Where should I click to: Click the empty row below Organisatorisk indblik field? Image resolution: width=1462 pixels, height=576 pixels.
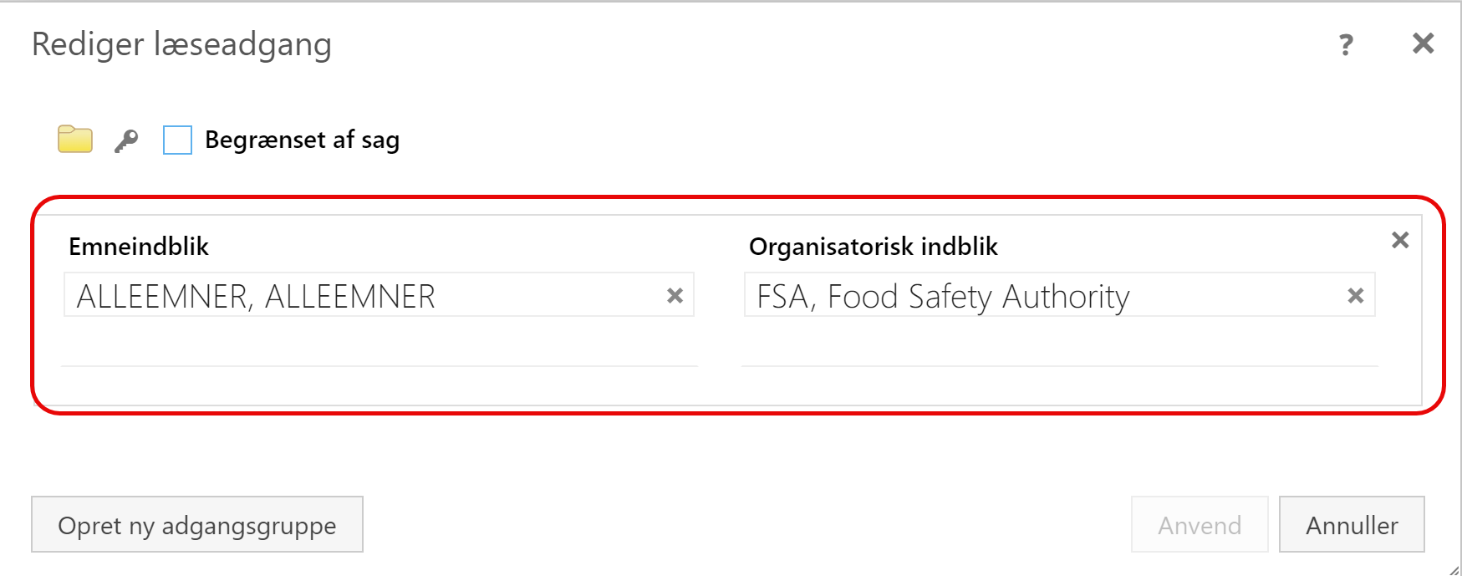coord(1059,344)
